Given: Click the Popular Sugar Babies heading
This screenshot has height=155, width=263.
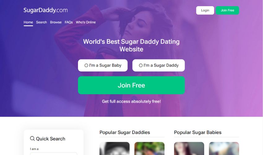Looking at the screenshot, I should 198,132.
